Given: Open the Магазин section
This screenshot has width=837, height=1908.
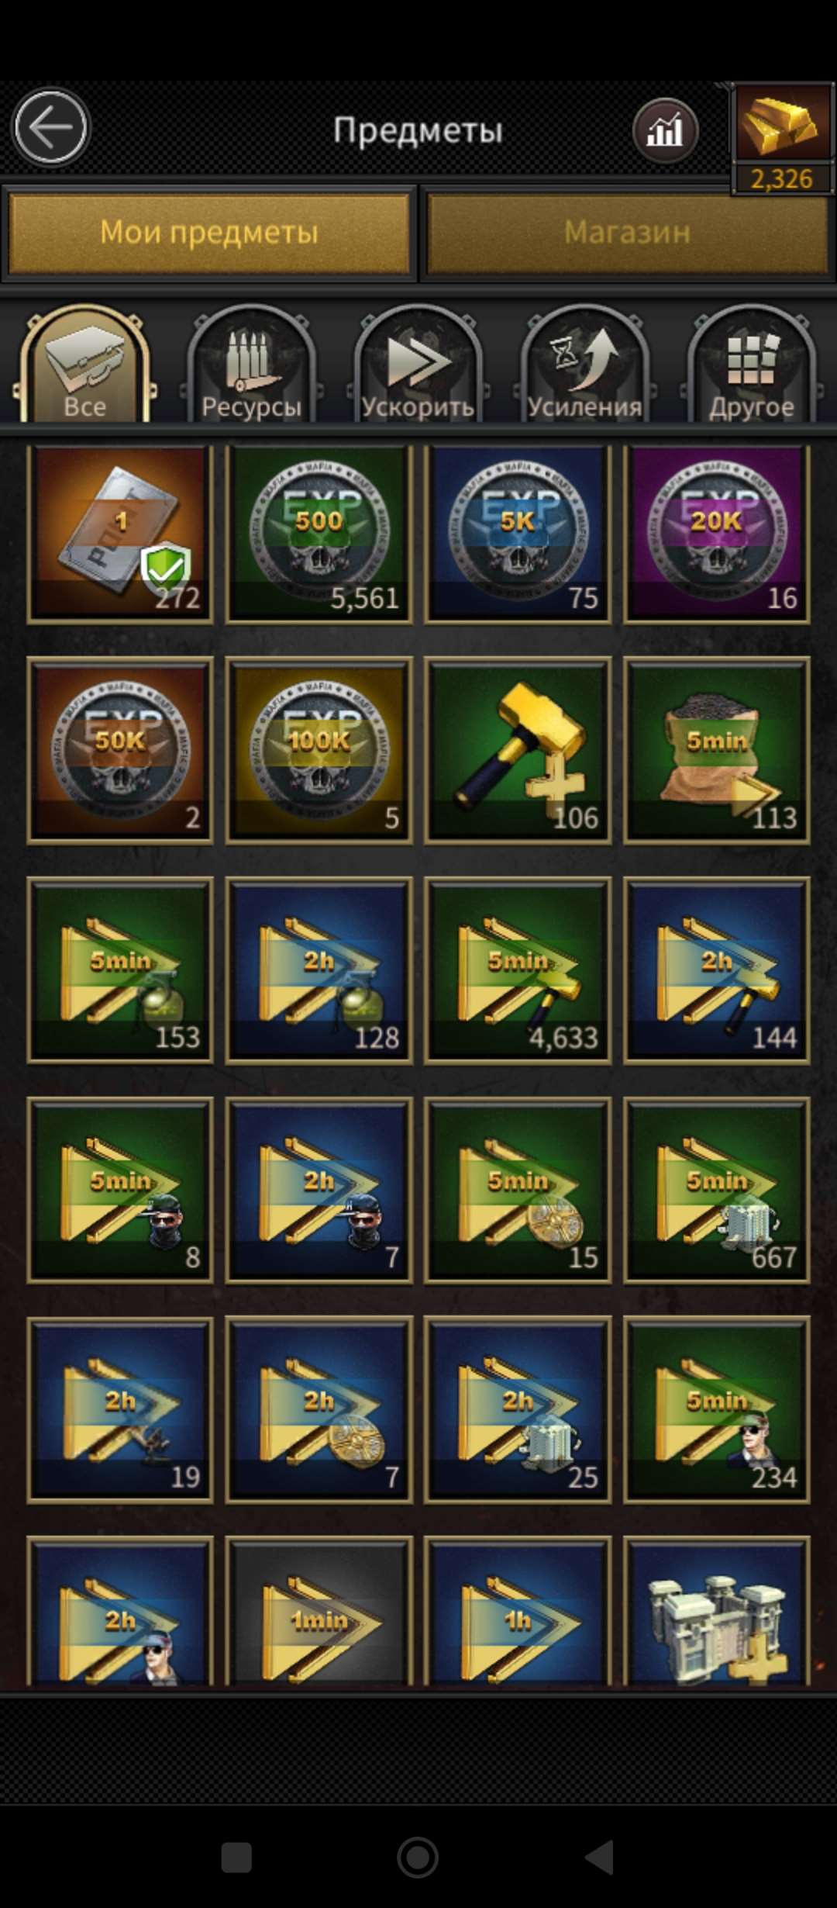Looking at the screenshot, I should [628, 233].
